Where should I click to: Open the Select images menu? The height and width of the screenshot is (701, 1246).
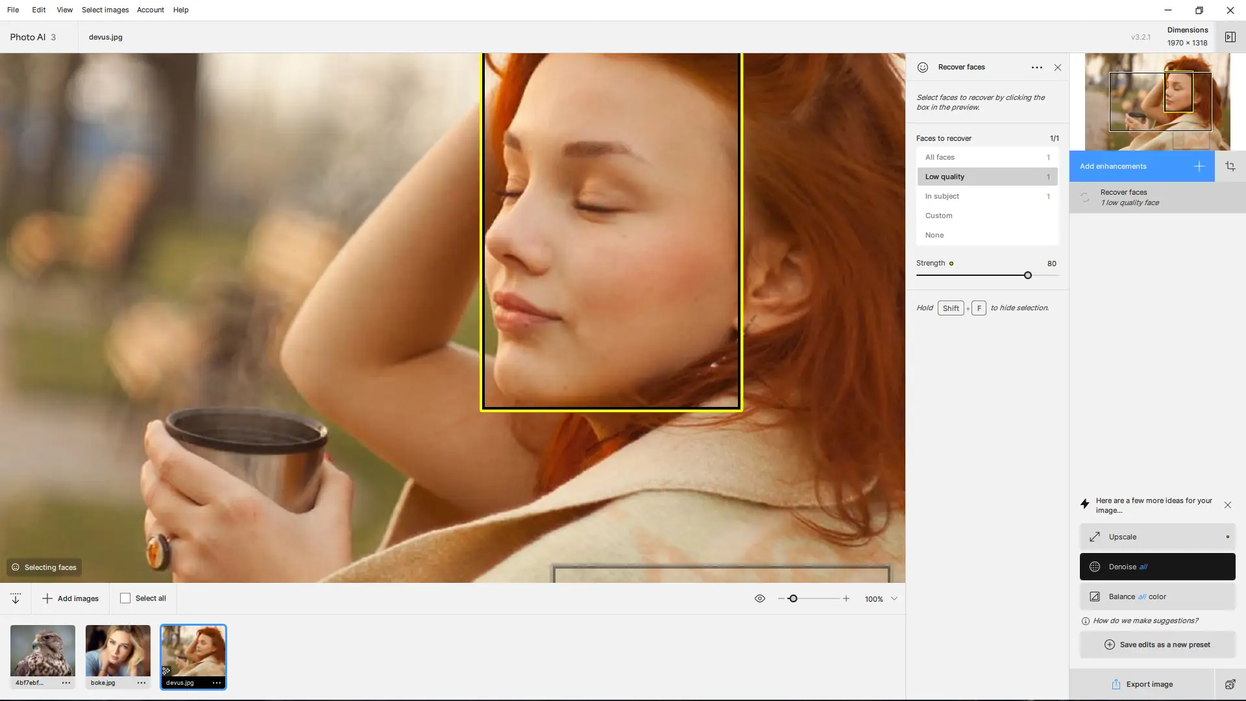[x=105, y=10]
